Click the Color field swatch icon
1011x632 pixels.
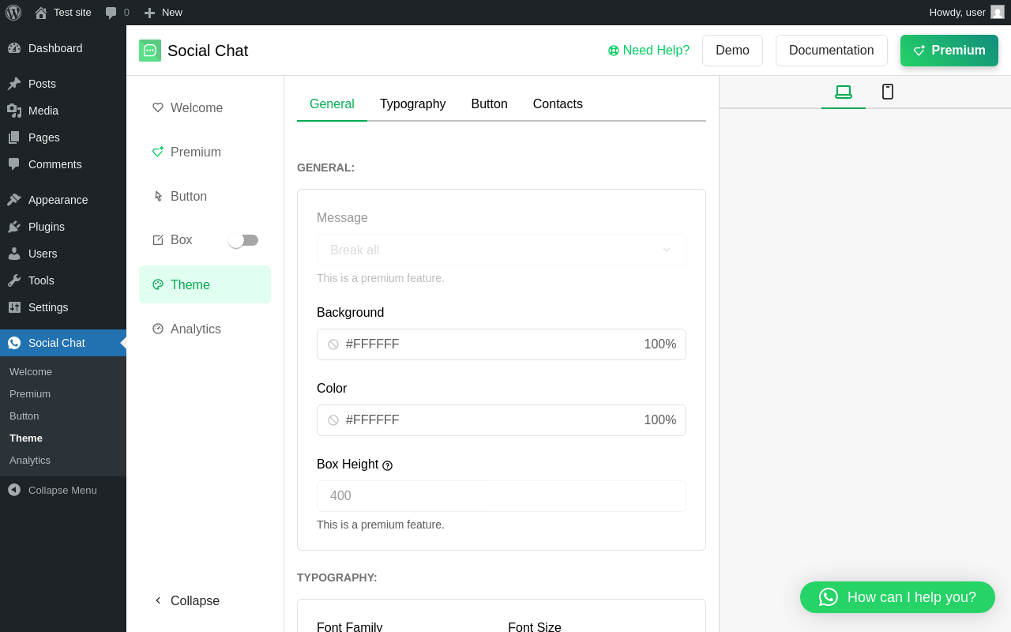coord(333,420)
